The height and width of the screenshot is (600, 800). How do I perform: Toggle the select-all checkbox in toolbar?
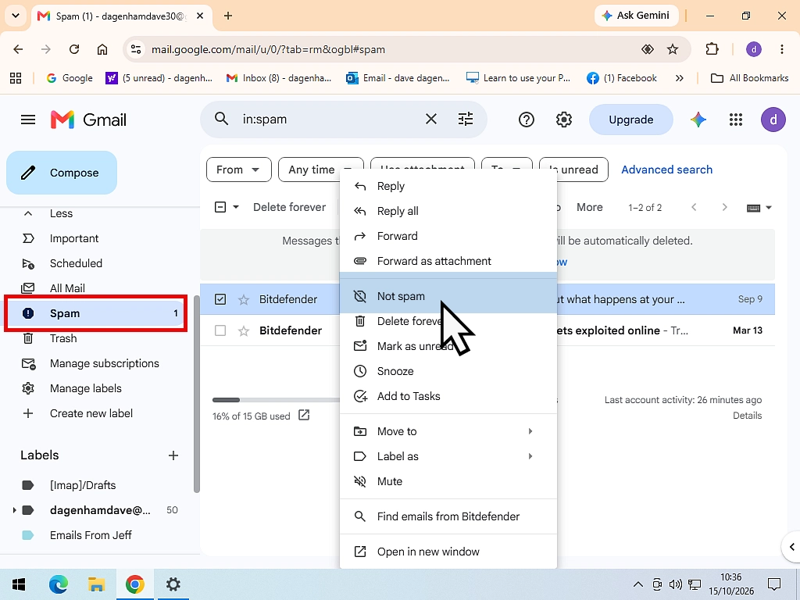tap(220, 207)
